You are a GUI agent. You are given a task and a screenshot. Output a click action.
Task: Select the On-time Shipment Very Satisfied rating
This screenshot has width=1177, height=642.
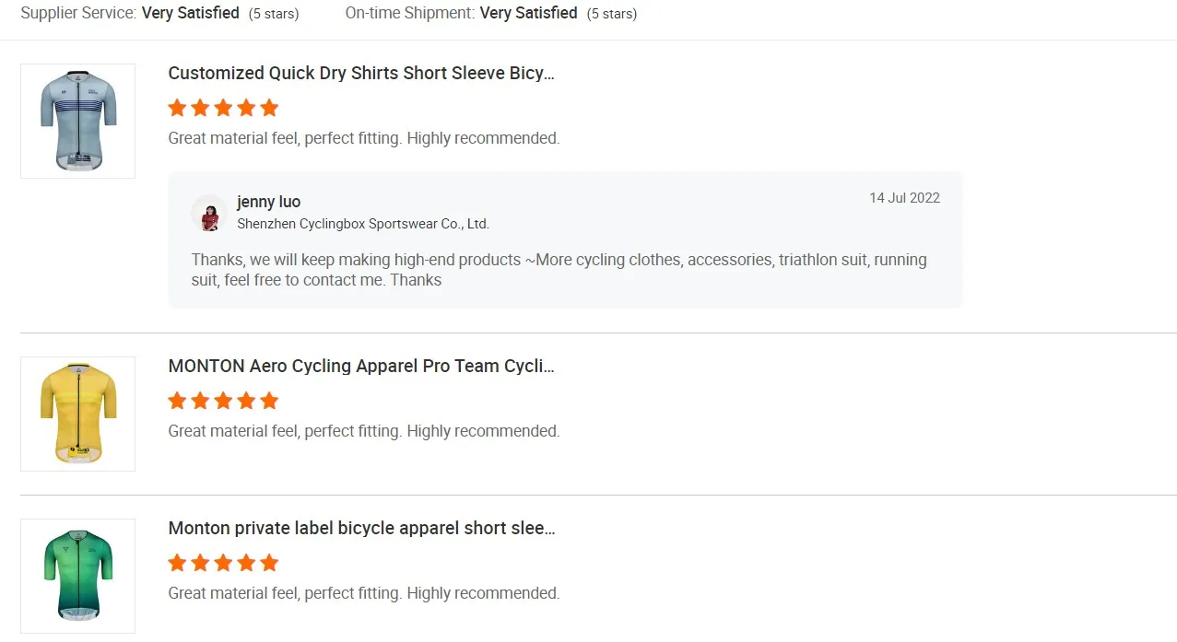528,13
